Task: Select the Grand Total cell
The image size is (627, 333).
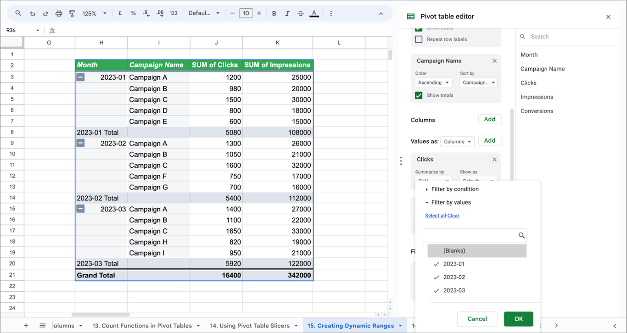Action: (101, 275)
